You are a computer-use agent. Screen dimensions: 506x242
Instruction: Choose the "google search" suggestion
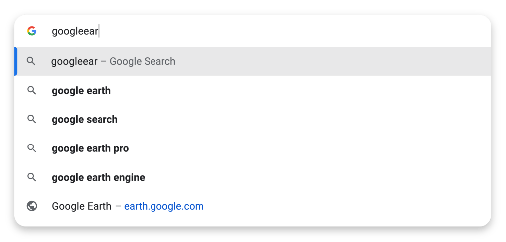(85, 119)
